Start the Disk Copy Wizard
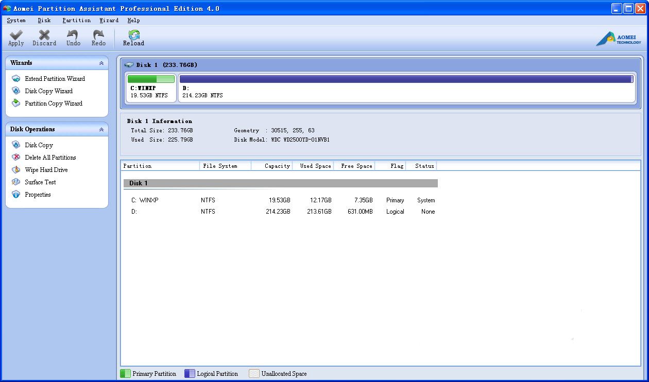 coord(48,91)
